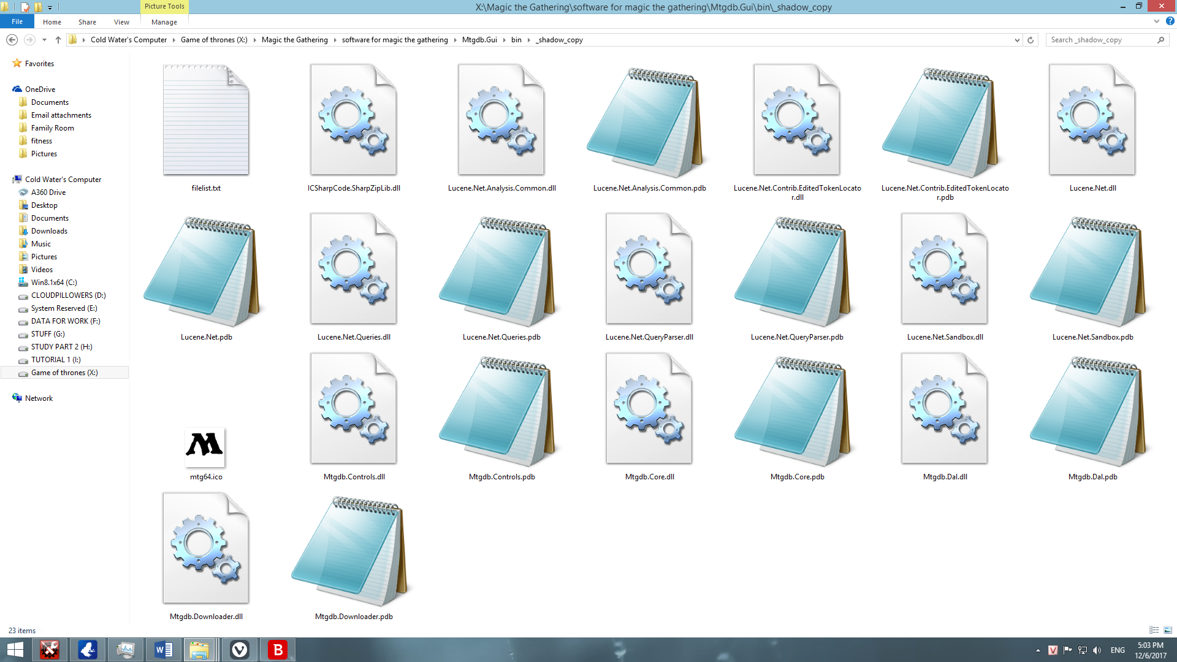
Task: Click the volume speaker tray icon
Action: pos(1097,650)
